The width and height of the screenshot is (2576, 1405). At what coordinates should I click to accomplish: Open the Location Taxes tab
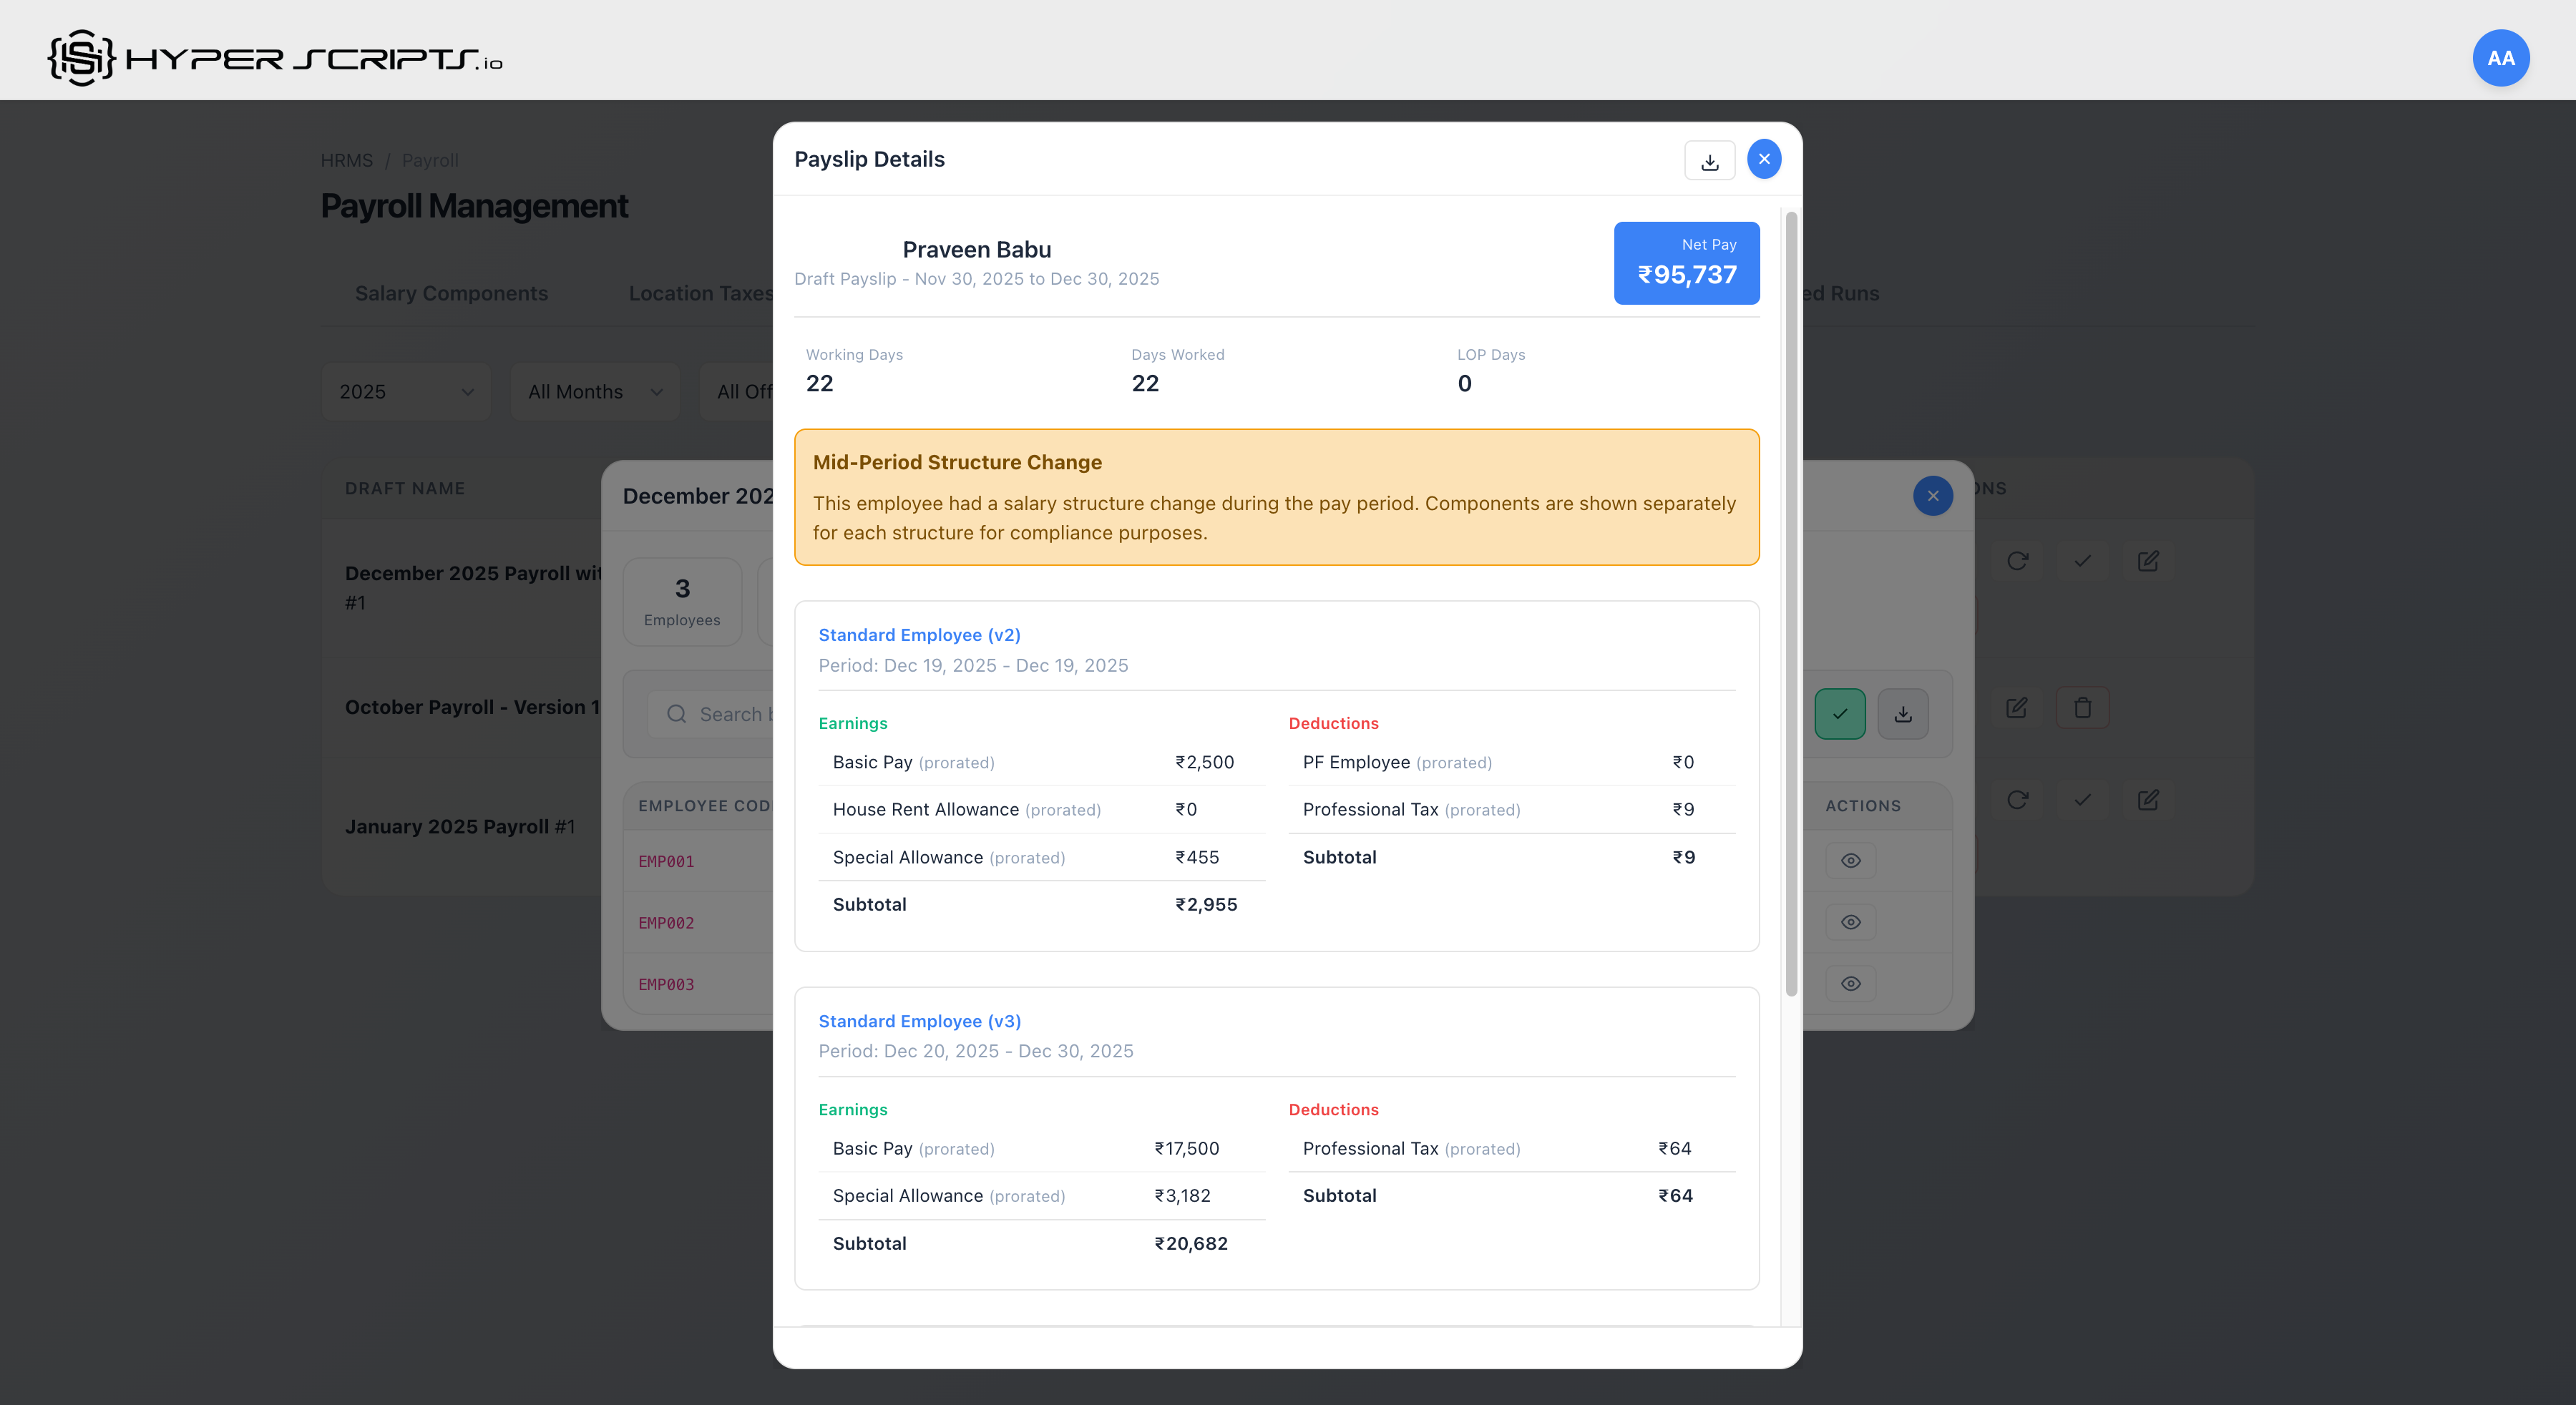pos(699,293)
